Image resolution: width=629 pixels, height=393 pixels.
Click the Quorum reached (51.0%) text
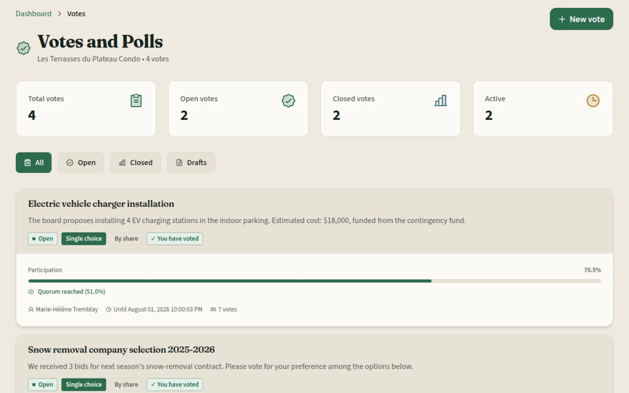(x=71, y=292)
